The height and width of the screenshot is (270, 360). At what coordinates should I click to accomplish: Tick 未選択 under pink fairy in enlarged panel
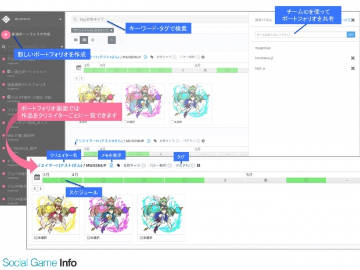[x=89, y=237]
